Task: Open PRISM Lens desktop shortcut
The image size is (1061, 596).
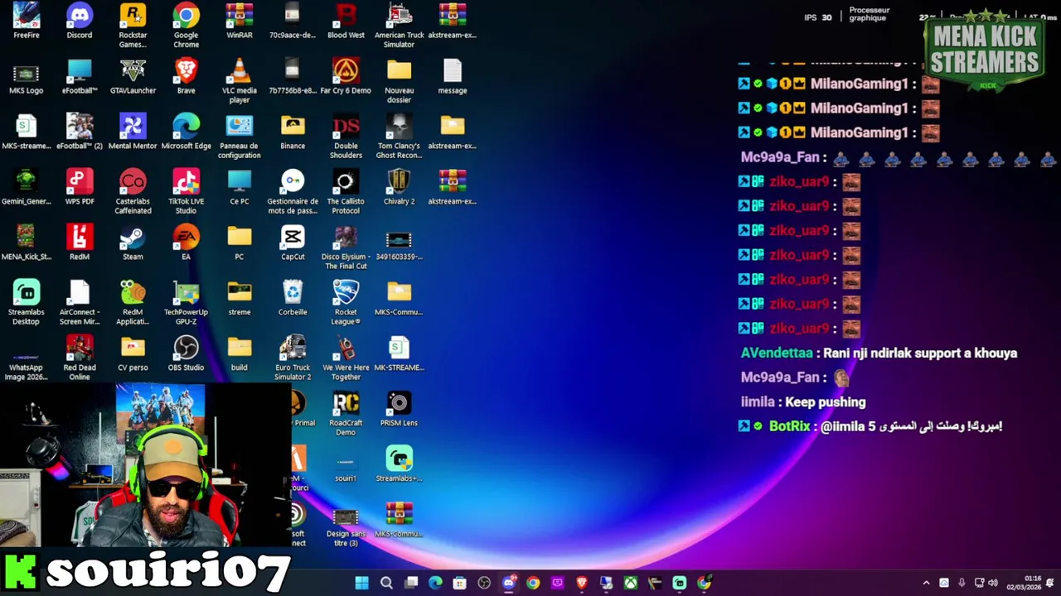Action: click(x=399, y=409)
